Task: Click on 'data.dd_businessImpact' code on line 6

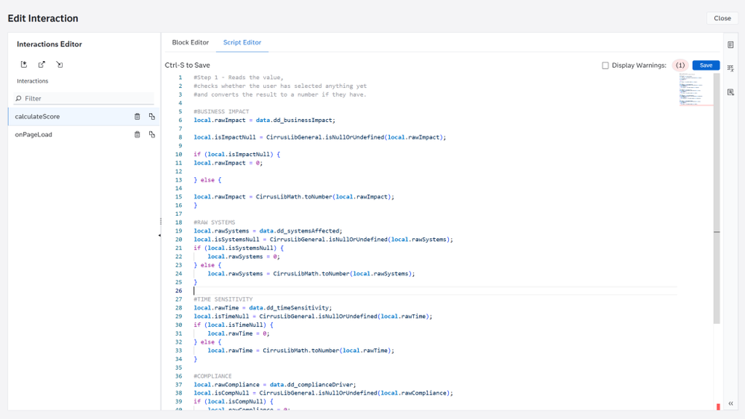Action: click(x=295, y=121)
